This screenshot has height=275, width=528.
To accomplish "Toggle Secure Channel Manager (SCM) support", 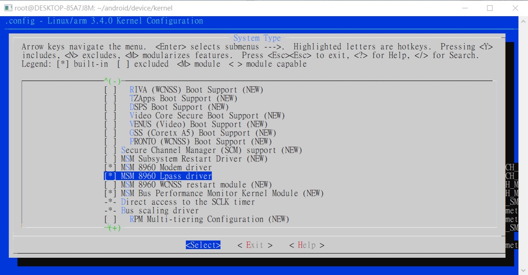I will coord(110,150).
